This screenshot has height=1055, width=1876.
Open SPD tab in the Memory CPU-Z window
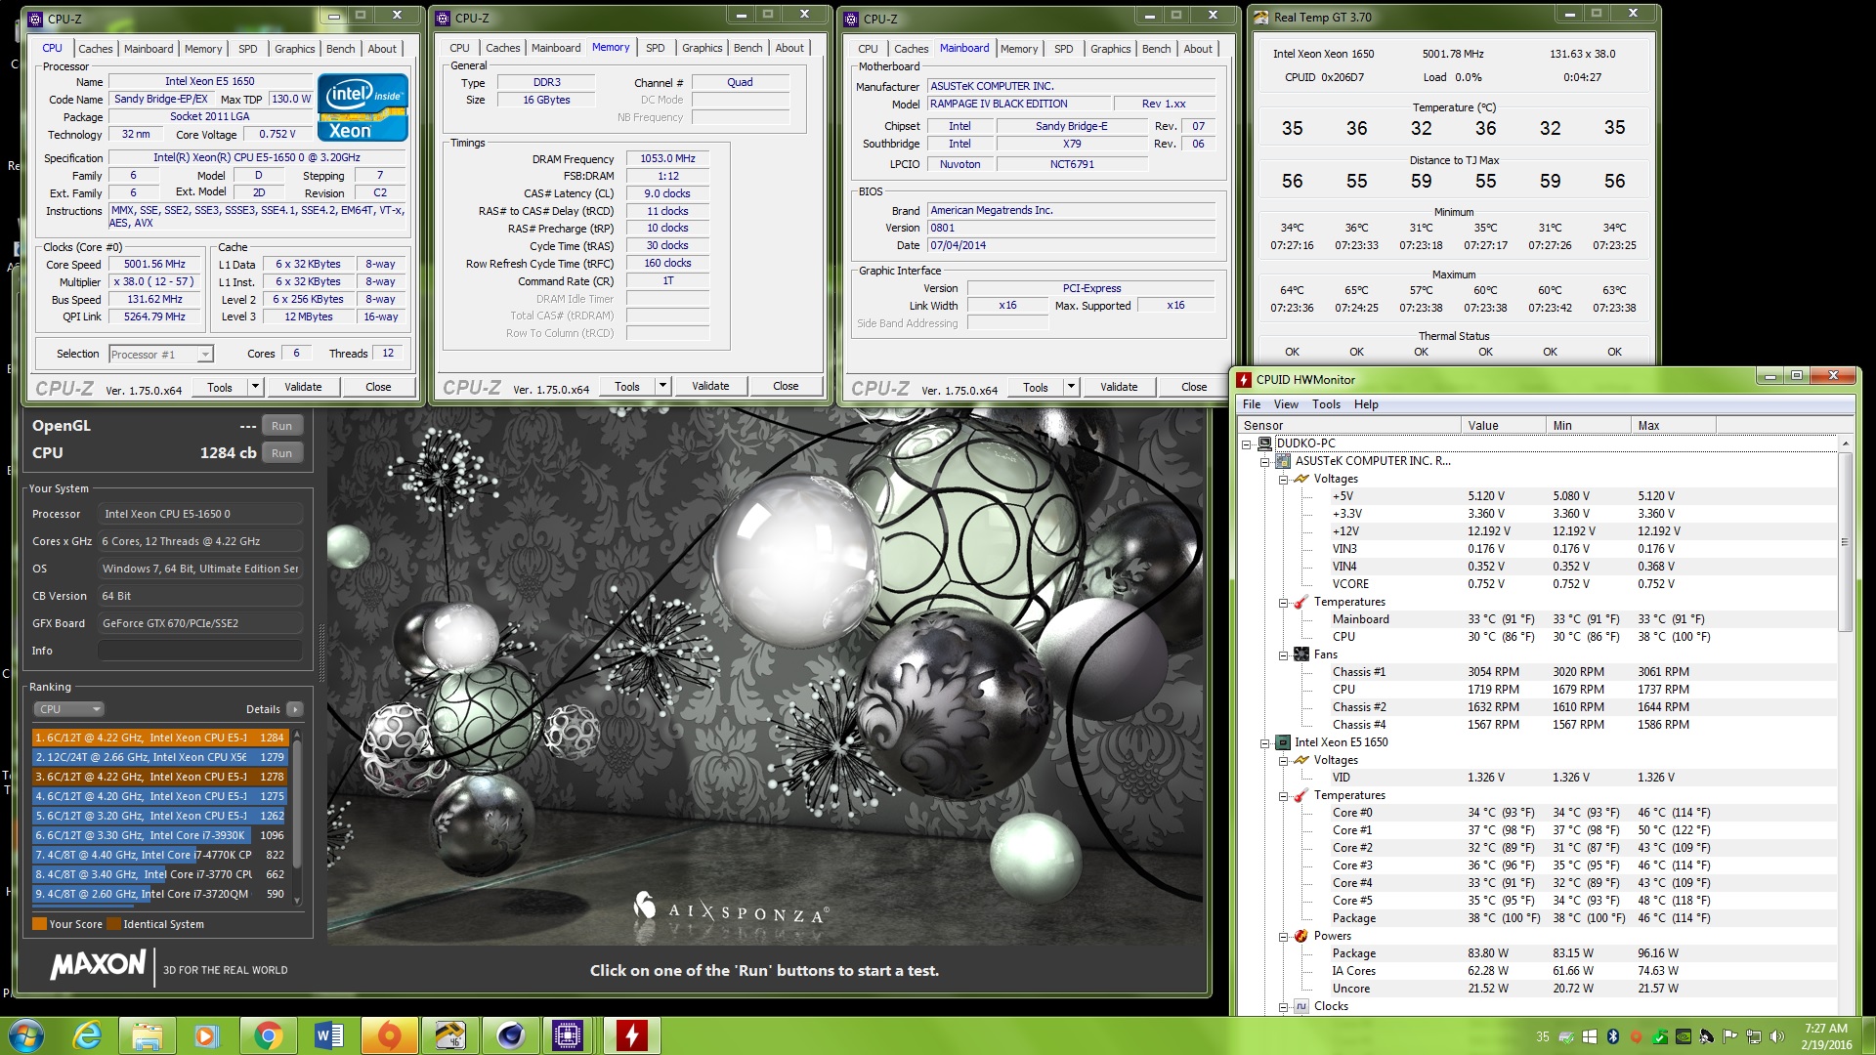(x=656, y=48)
